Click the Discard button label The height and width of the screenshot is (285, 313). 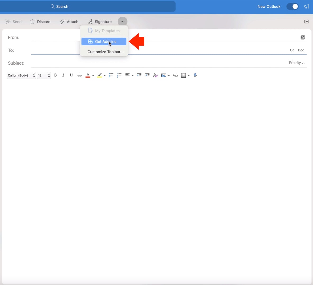pyautogui.click(x=44, y=21)
